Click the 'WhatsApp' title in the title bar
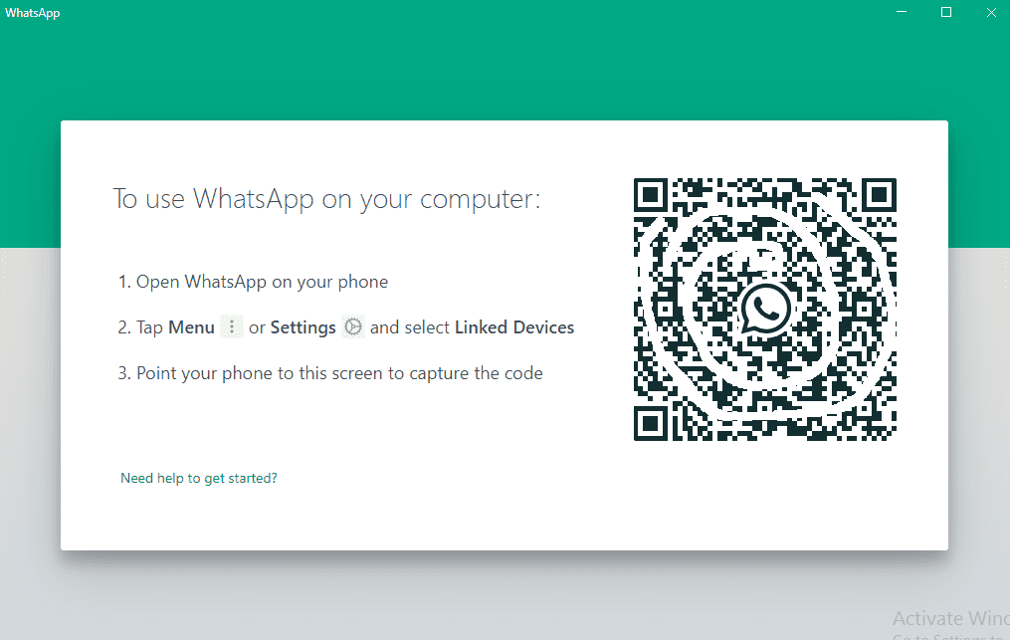The width and height of the screenshot is (1010, 640). click(x=32, y=13)
